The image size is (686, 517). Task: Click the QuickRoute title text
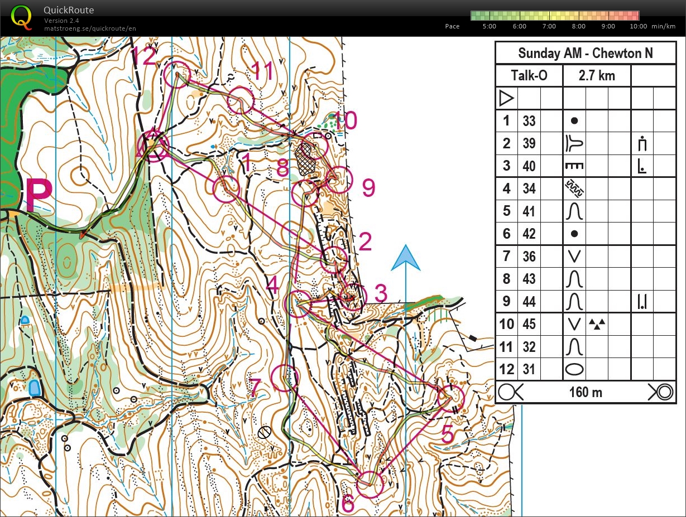pyautogui.click(x=69, y=10)
